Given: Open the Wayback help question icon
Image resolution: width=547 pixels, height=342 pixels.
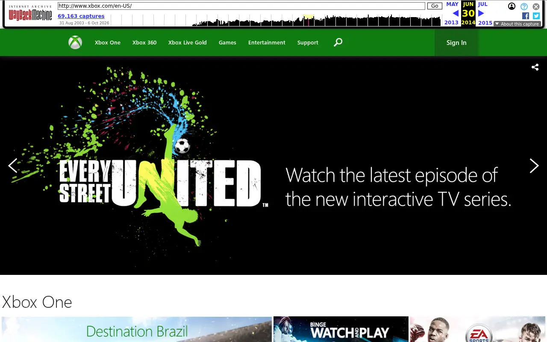Looking at the screenshot, I should pyautogui.click(x=524, y=6).
